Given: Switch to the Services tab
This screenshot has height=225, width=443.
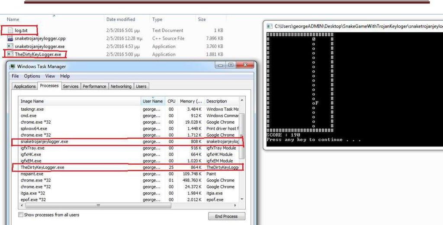Looking at the screenshot, I should 71,87.
